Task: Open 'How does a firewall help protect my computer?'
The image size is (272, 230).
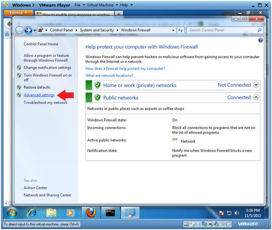Action: point(125,68)
